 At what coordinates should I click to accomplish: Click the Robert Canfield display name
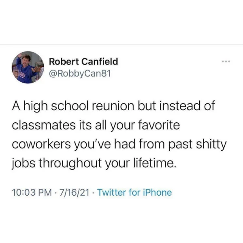83,62
